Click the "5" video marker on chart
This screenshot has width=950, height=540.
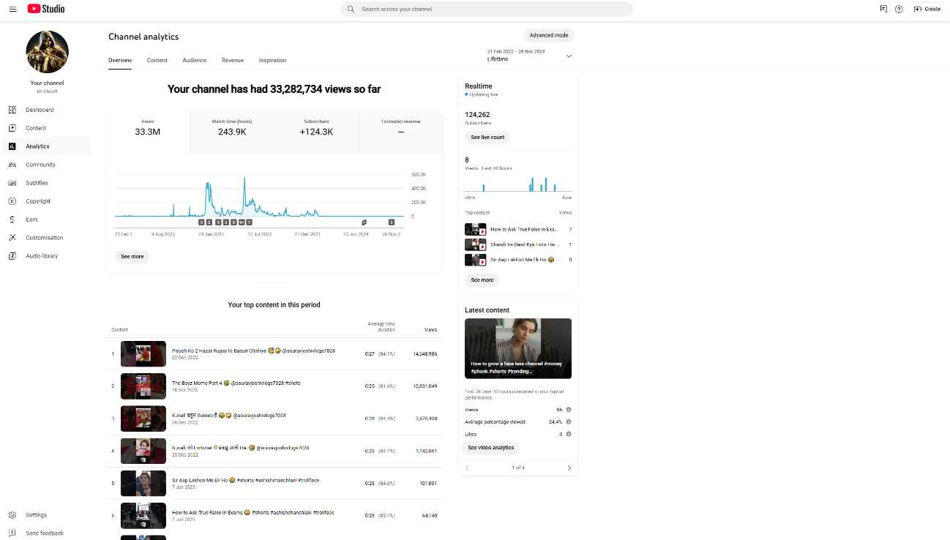coord(217,222)
